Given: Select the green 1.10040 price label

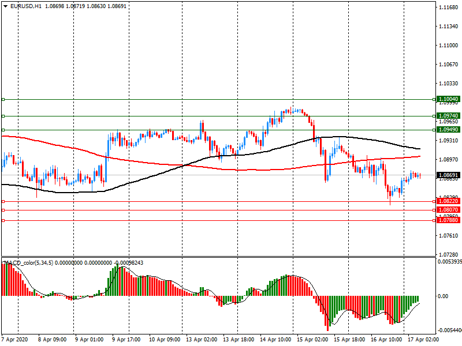Looking at the screenshot, I should coord(448,99).
